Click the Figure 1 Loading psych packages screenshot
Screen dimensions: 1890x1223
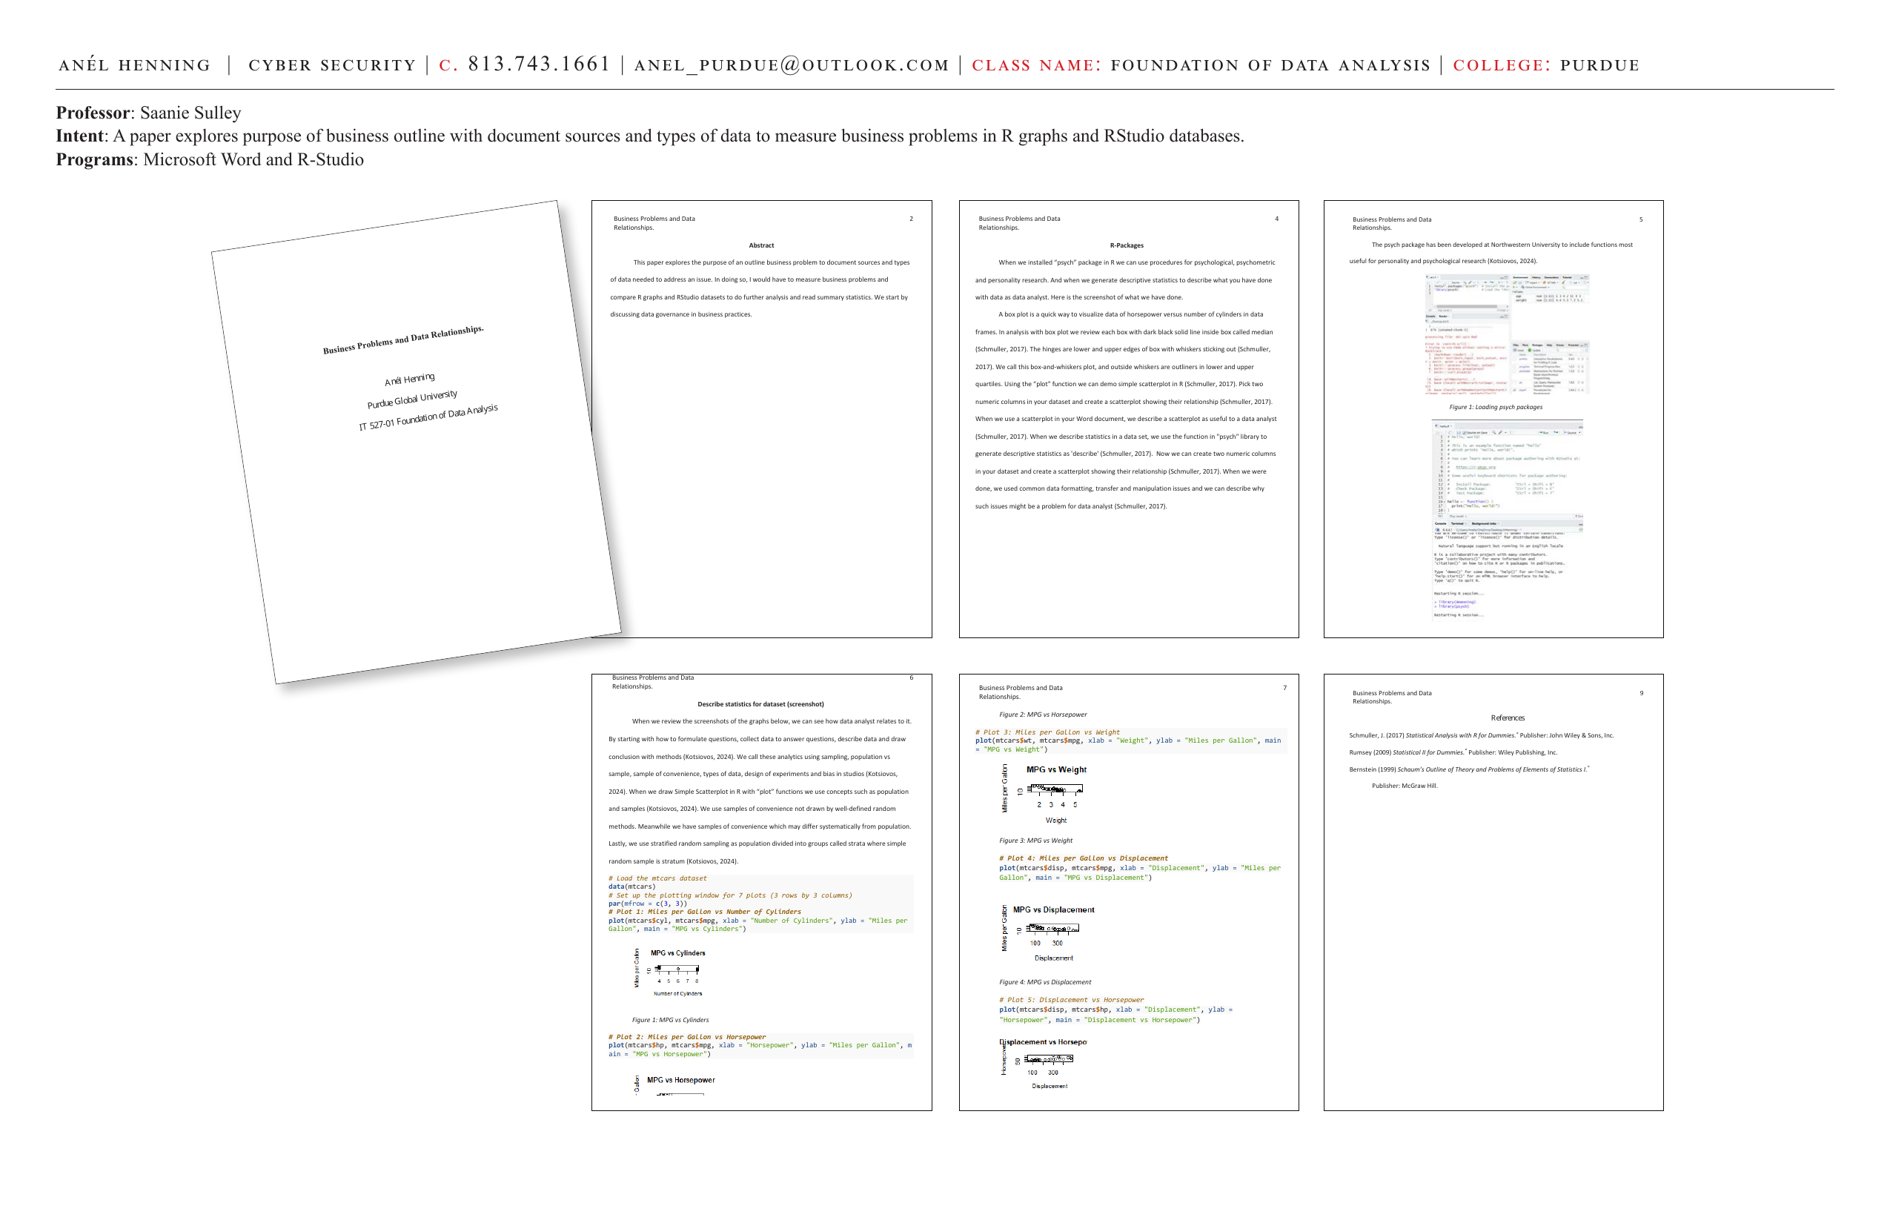(1506, 335)
